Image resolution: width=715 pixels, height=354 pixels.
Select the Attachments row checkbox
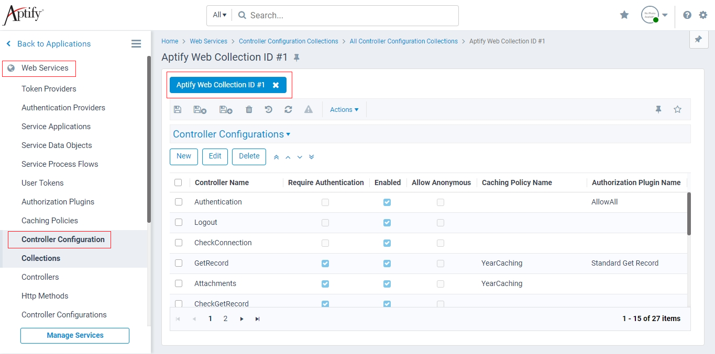179,283
